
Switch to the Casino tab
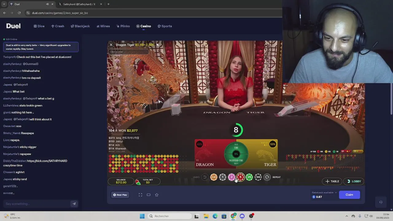(144, 26)
